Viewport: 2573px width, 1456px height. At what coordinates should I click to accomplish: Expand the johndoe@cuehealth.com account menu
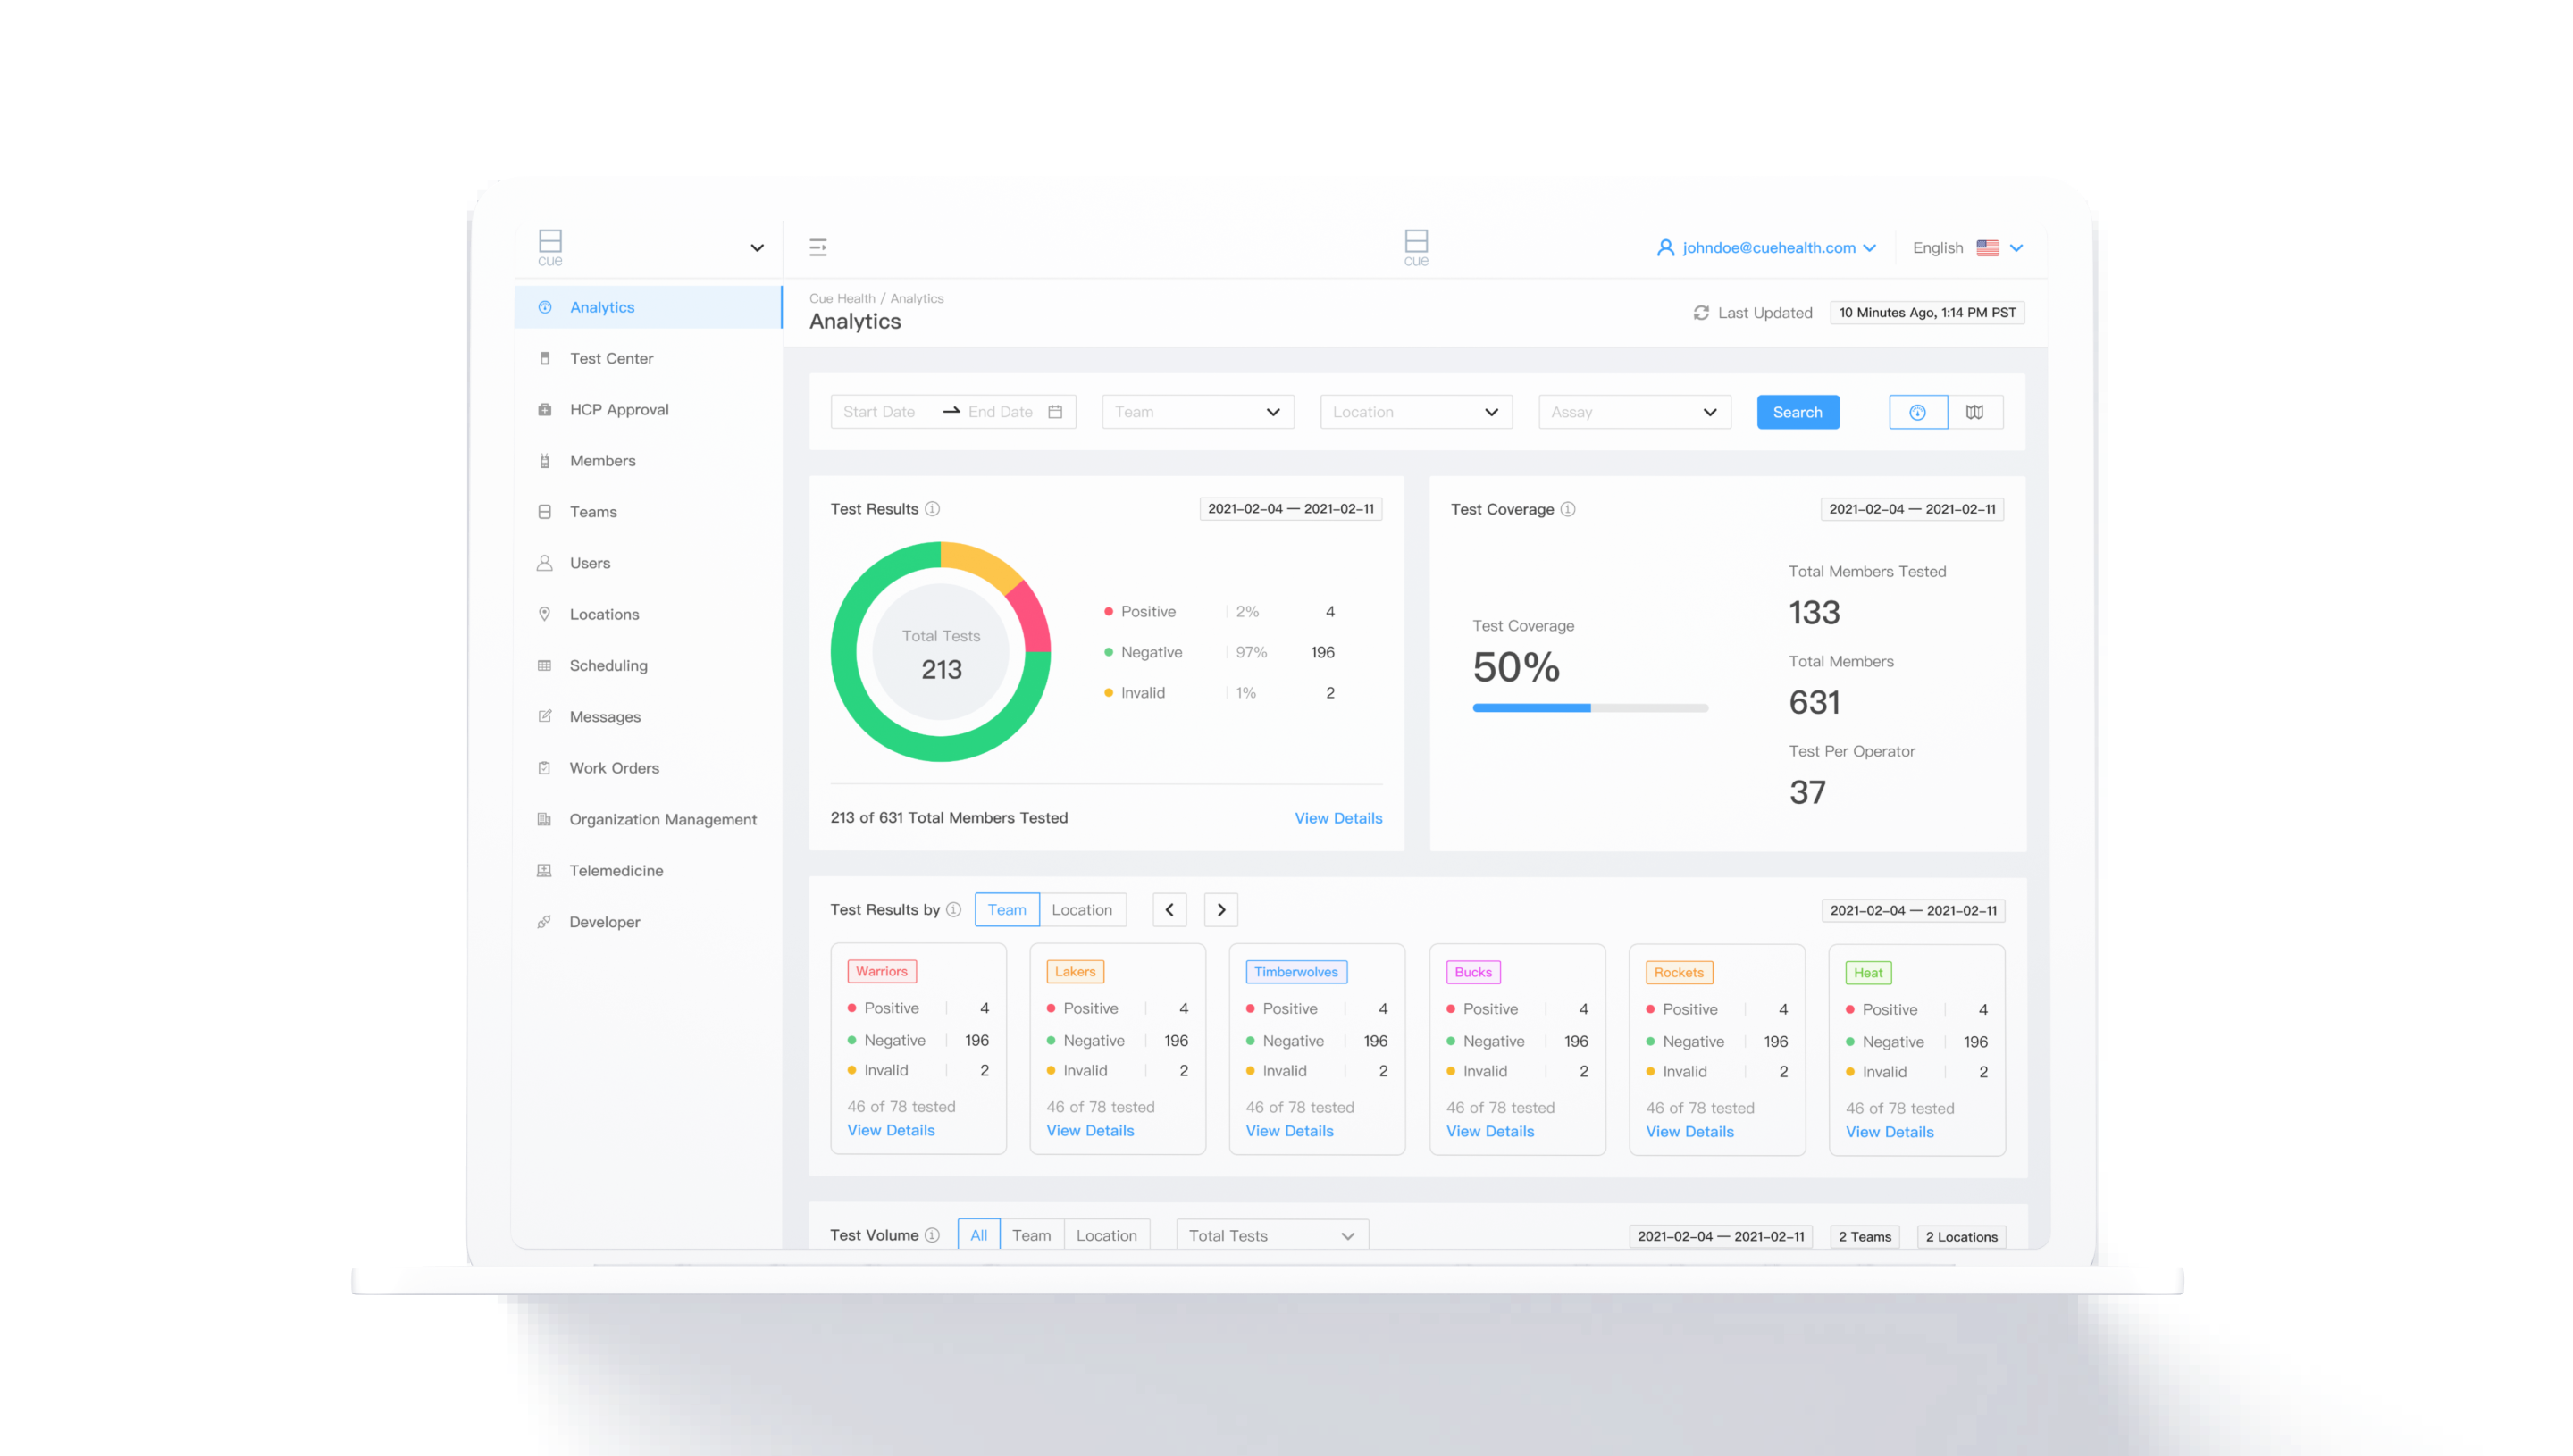1767,248
